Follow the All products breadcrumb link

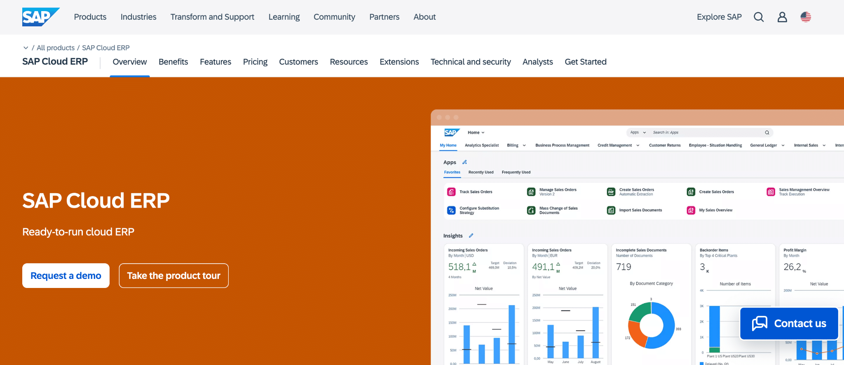point(56,48)
